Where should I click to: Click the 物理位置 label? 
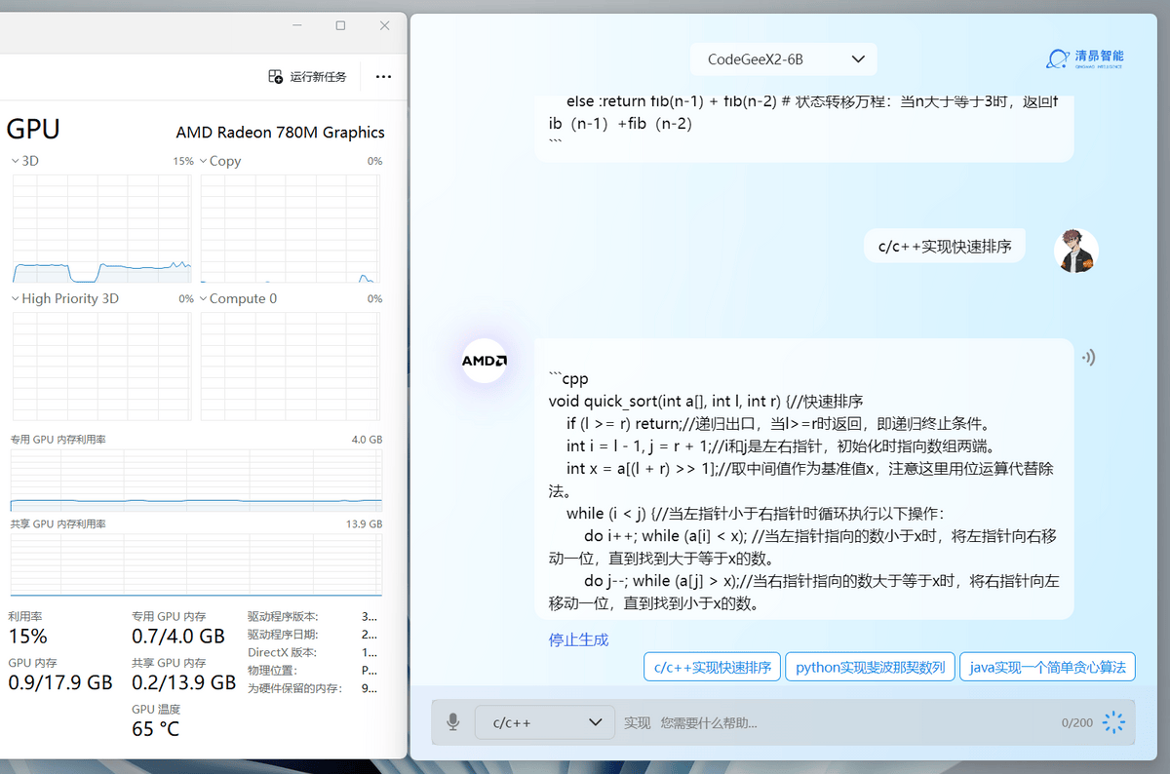click(x=272, y=671)
